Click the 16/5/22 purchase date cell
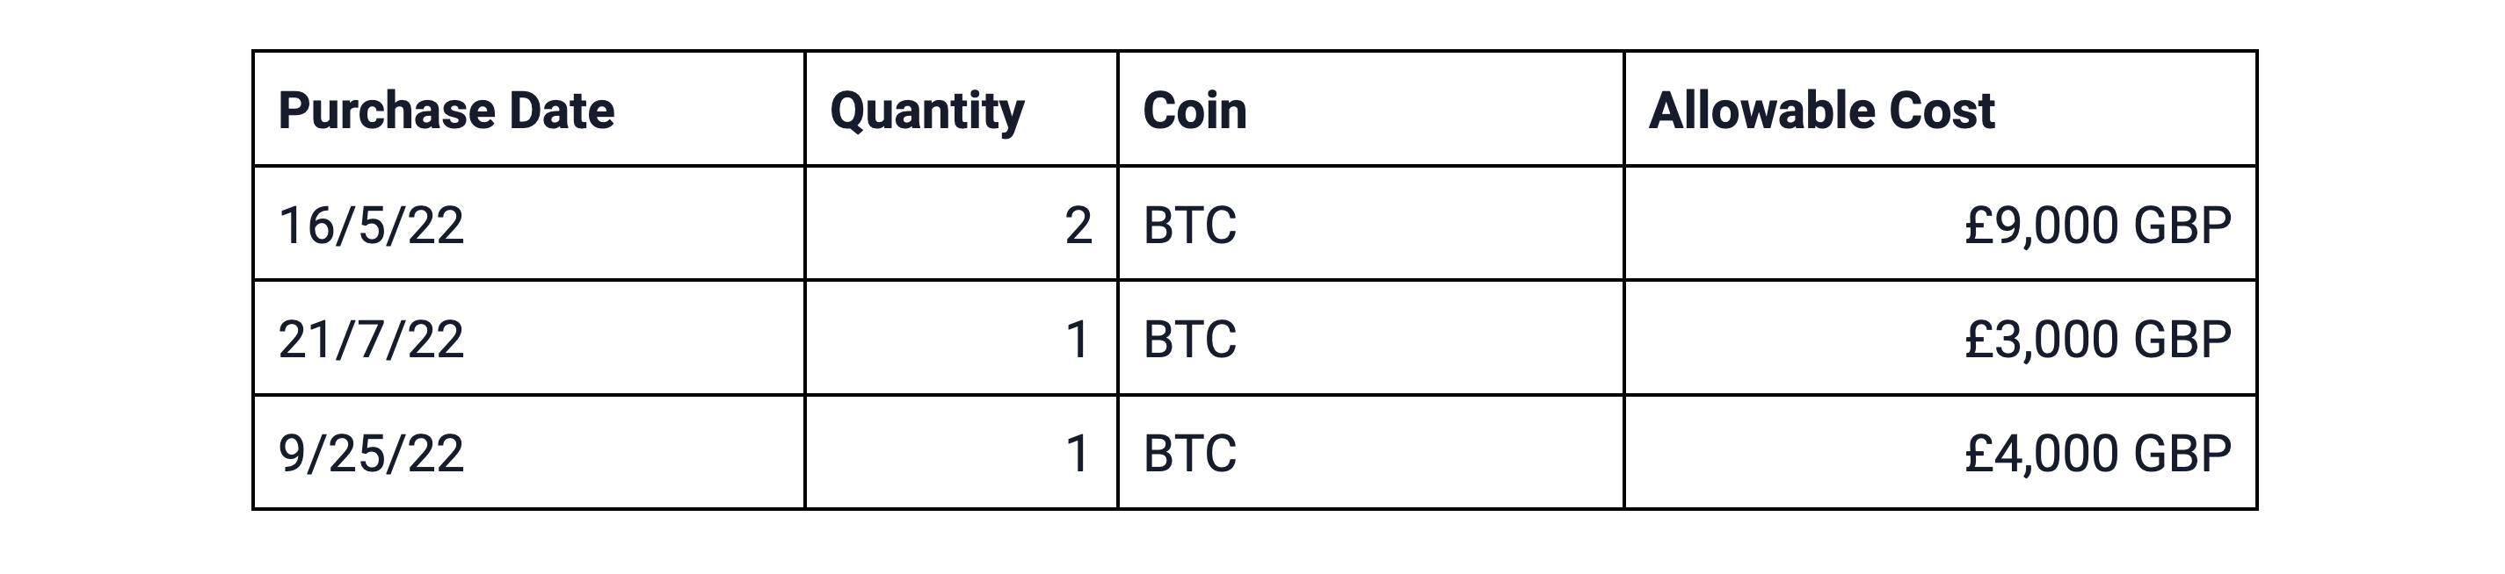The width and height of the screenshot is (2505, 574). tap(371, 226)
